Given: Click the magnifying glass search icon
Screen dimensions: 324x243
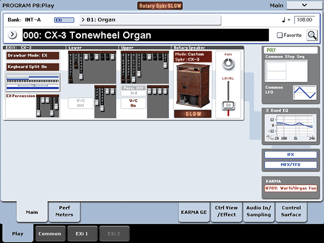Looking at the screenshot, I should 312,35.
